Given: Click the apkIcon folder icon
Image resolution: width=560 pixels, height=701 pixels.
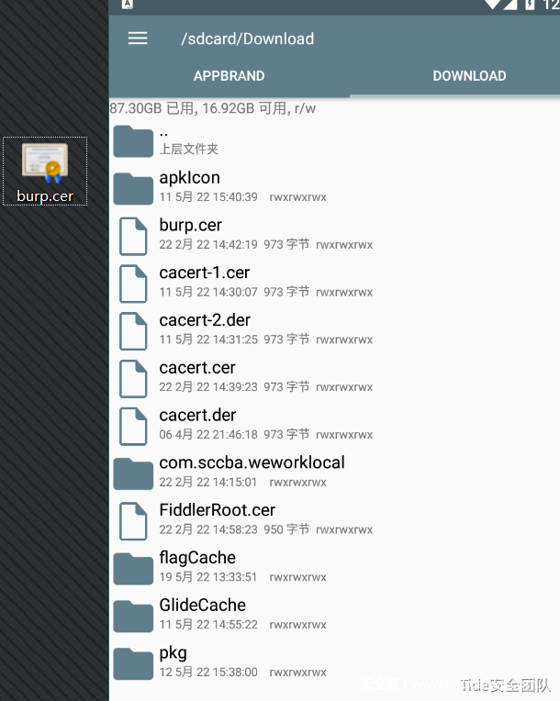Looking at the screenshot, I should (133, 189).
